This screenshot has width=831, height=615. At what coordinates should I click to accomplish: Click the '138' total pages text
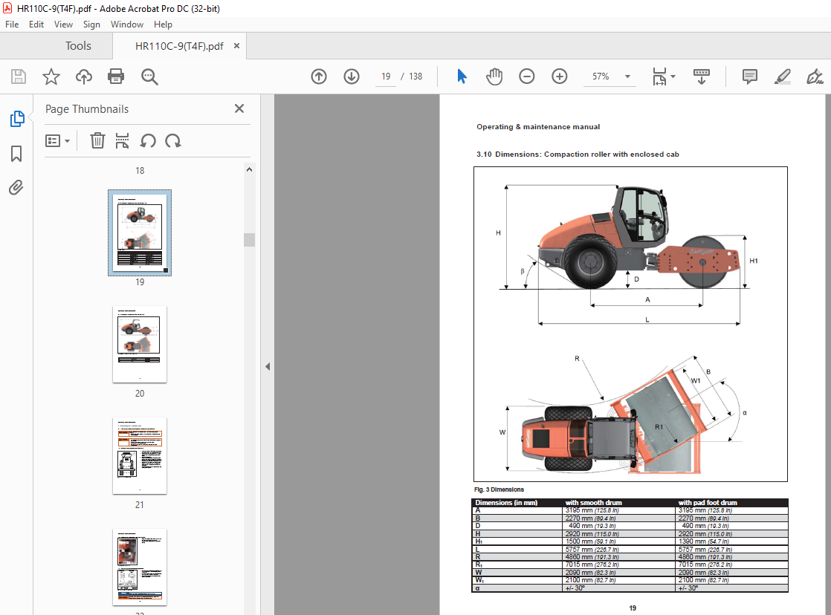coord(415,77)
